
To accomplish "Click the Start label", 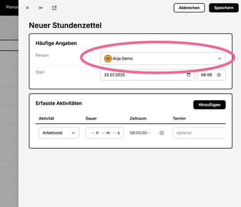I will point(40,72).
